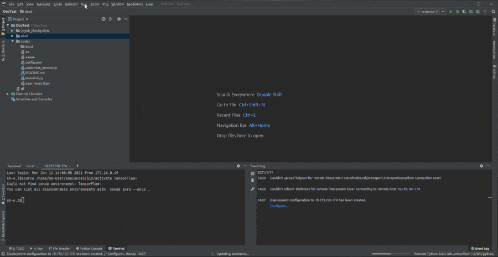Image resolution: width=498 pixels, height=257 pixels.
Task: Toggle the Event Log button in status bar
Action: click(x=480, y=248)
